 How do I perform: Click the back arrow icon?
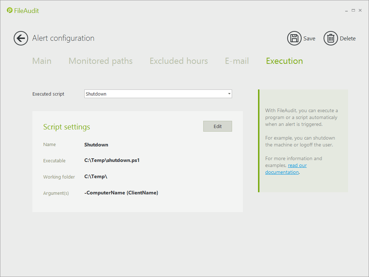[21, 38]
